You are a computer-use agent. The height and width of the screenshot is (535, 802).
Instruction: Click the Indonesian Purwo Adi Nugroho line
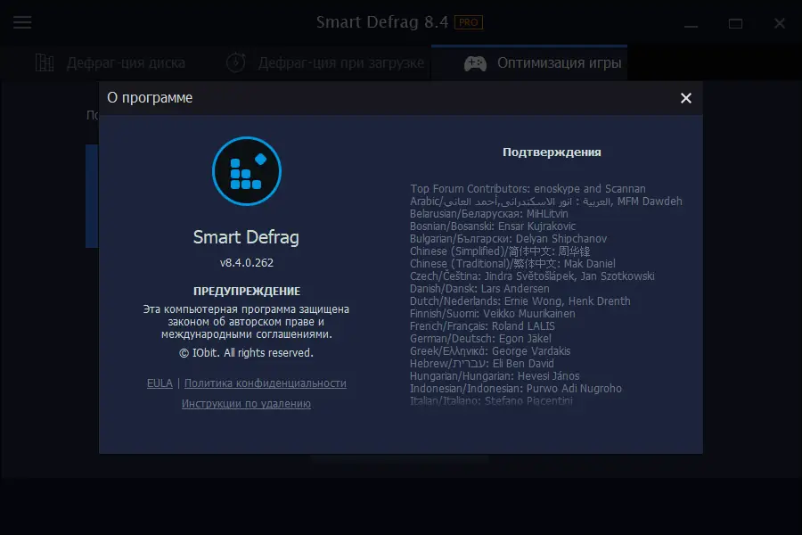(x=516, y=389)
